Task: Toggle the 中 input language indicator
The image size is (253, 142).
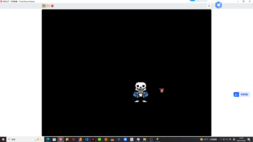Action: (x=230, y=139)
